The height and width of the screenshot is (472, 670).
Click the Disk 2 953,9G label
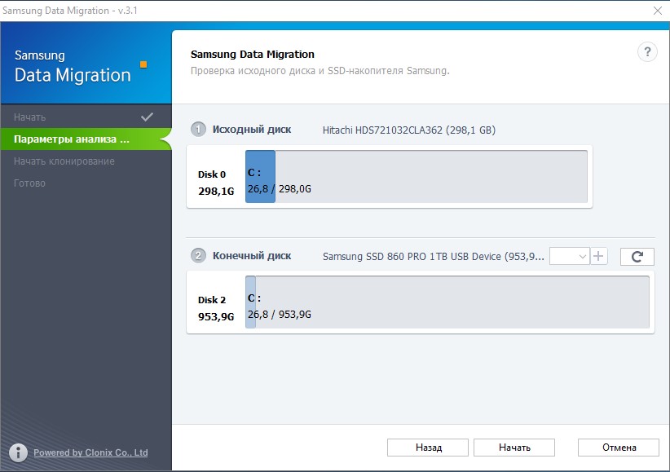216,308
